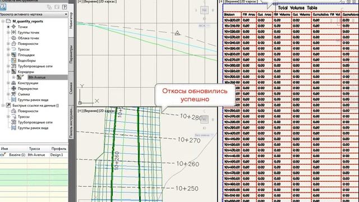Screen dimensions: 359x202
Task: Expand the Площадки node
Action: [x=8, y=55]
